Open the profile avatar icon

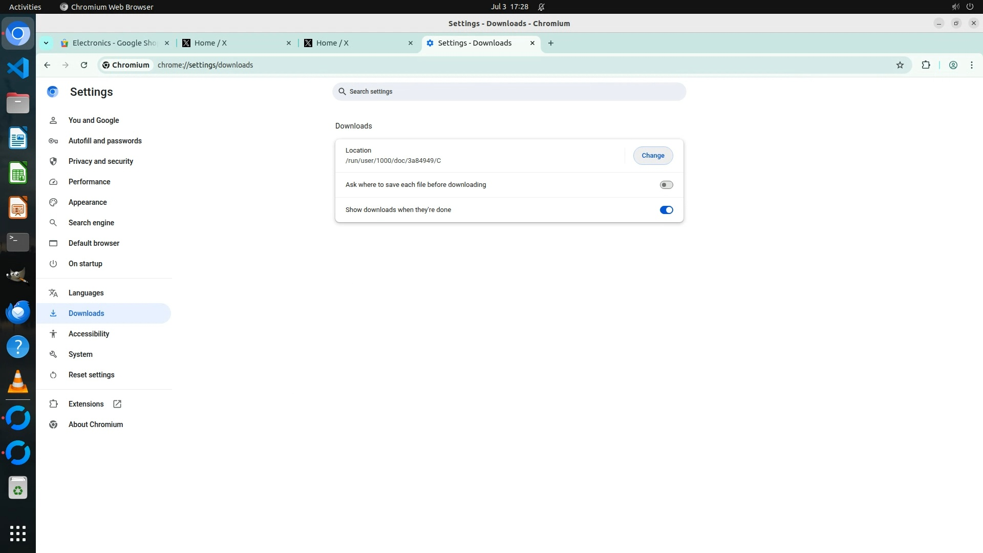[x=953, y=65]
